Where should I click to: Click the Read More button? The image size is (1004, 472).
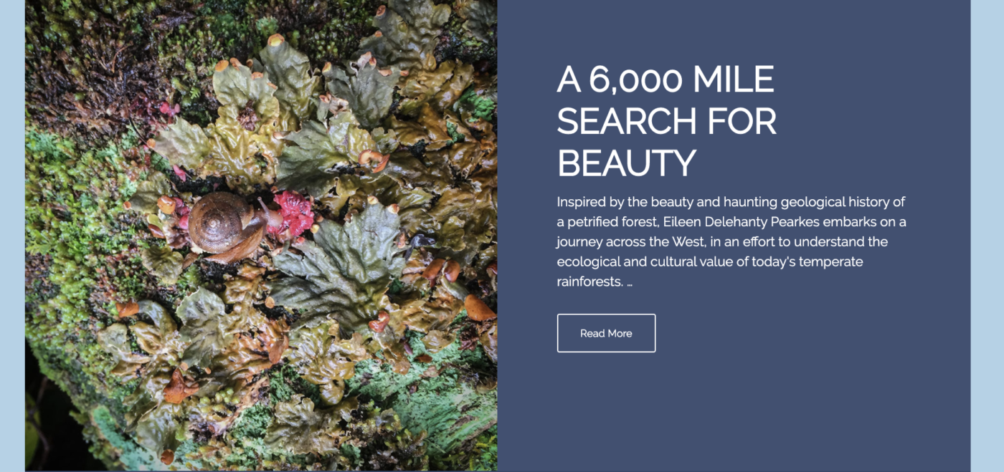coord(606,333)
